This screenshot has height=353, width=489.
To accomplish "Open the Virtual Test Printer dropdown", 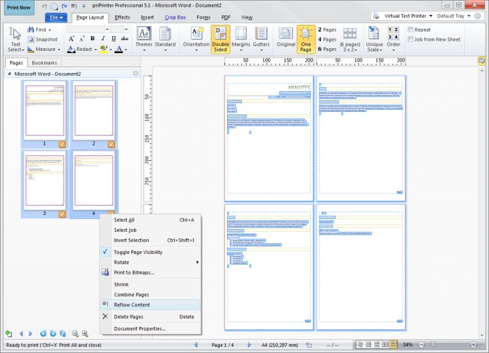I will pyautogui.click(x=431, y=16).
